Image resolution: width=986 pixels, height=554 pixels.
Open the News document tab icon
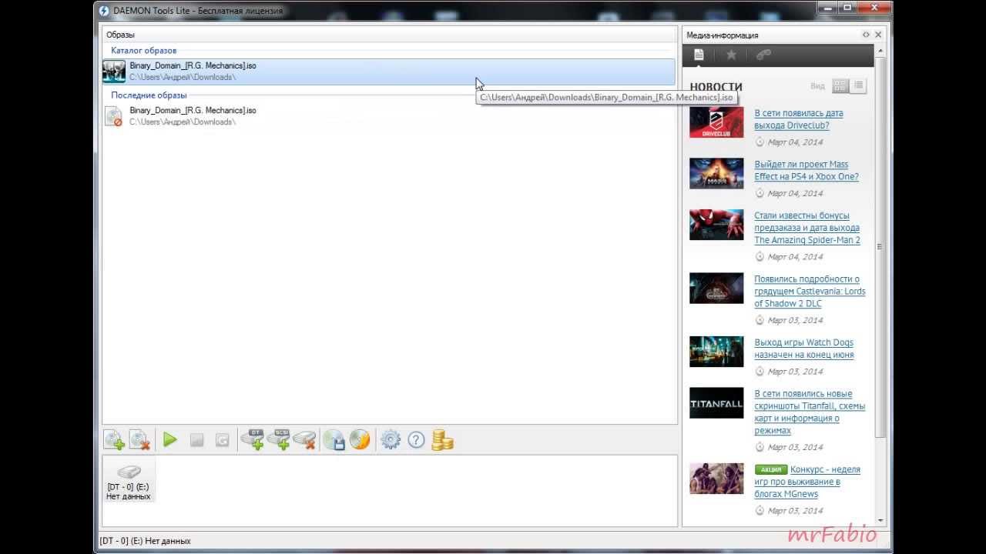coord(699,55)
